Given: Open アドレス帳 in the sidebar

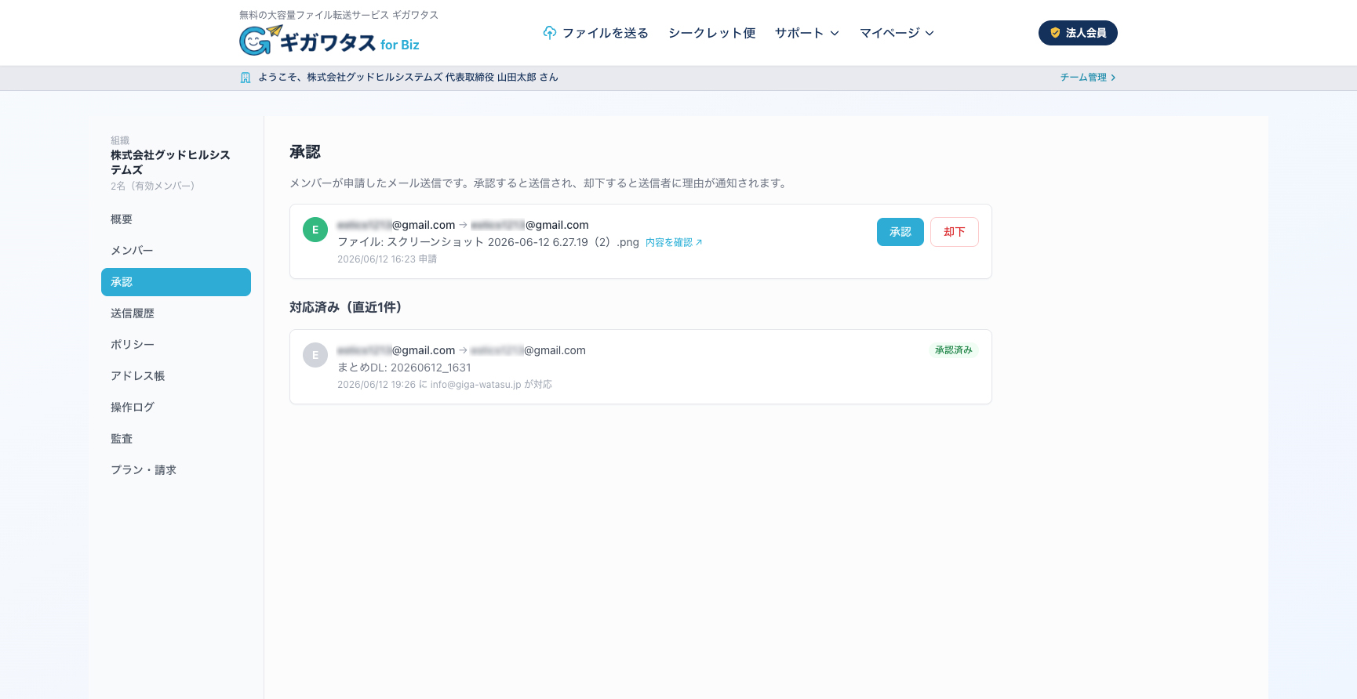Looking at the screenshot, I should [x=176, y=376].
